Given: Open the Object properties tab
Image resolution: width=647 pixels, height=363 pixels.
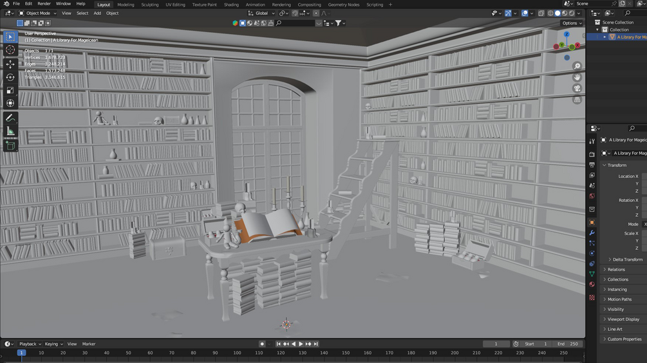Looking at the screenshot, I should 592,222.
